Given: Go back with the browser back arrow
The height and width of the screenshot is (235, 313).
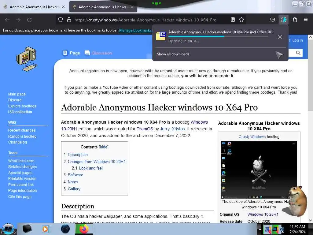Looking at the screenshot, I should click(7, 20).
